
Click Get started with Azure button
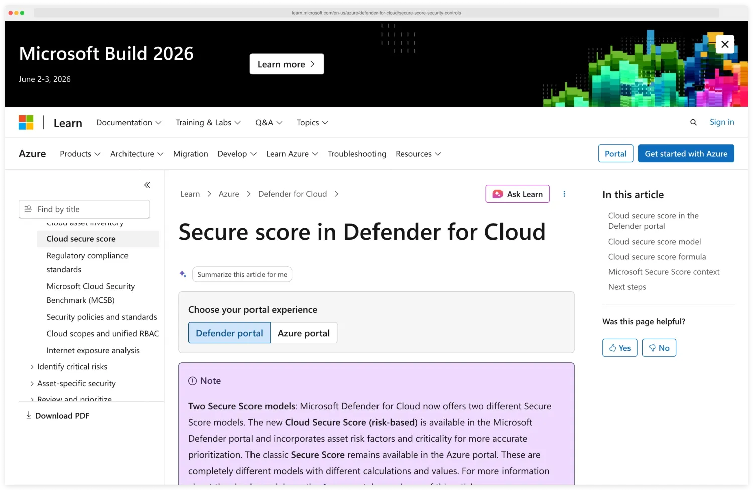[686, 154]
